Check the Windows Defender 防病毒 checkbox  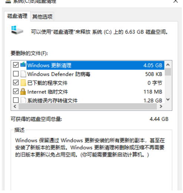pos(16,74)
